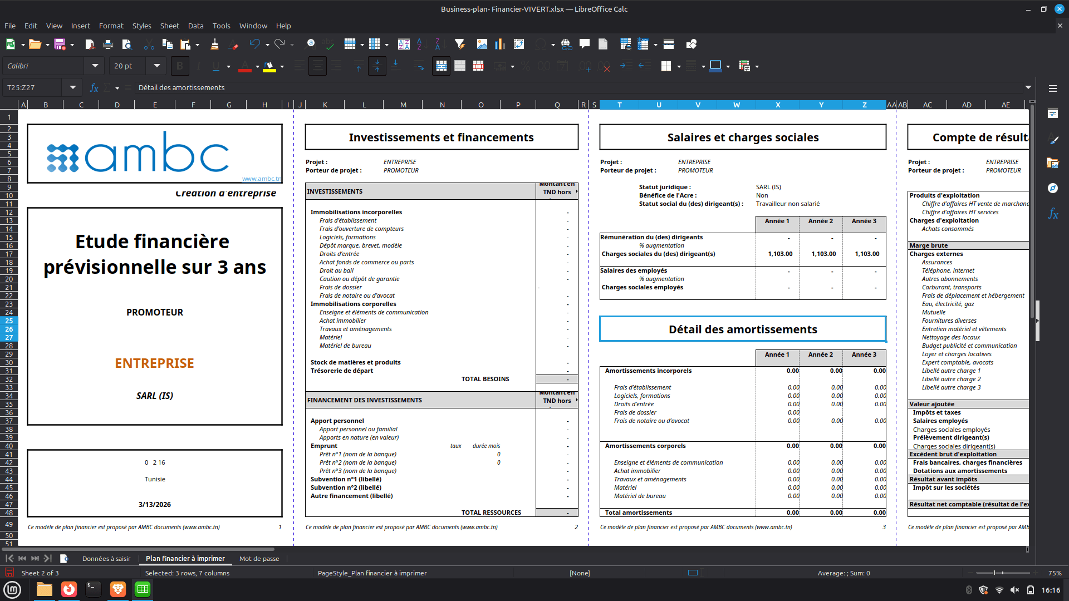Toggle Merge and Center Cells
The image size is (1069, 601).
[441, 66]
